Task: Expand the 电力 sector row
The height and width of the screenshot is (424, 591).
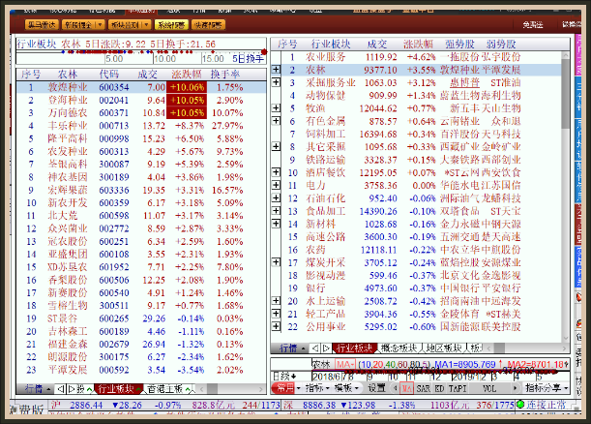Action: (277, 185)
